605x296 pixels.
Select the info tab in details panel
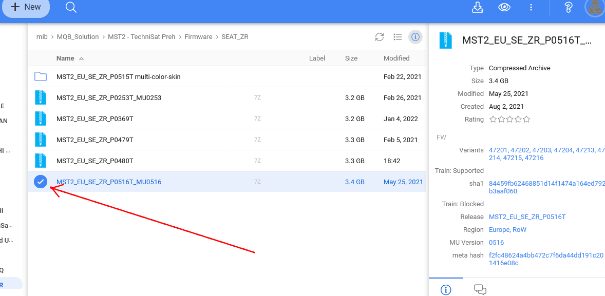click(446, 290)
